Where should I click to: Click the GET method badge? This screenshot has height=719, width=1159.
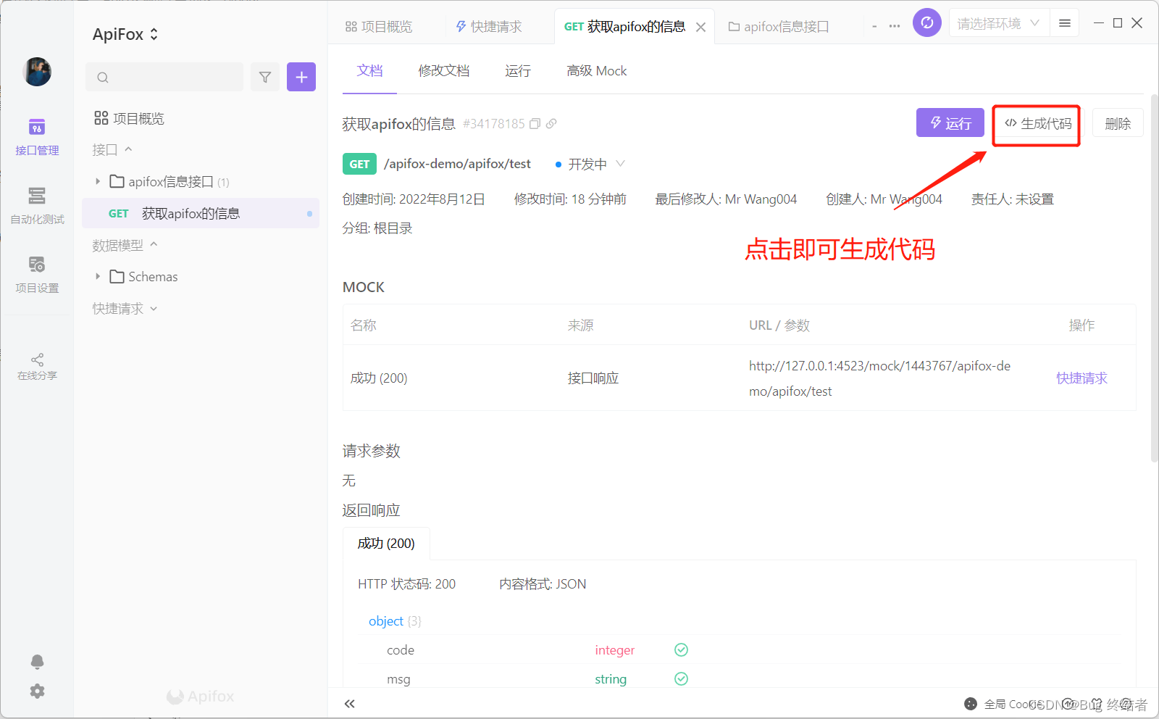[x=359, y=165]
